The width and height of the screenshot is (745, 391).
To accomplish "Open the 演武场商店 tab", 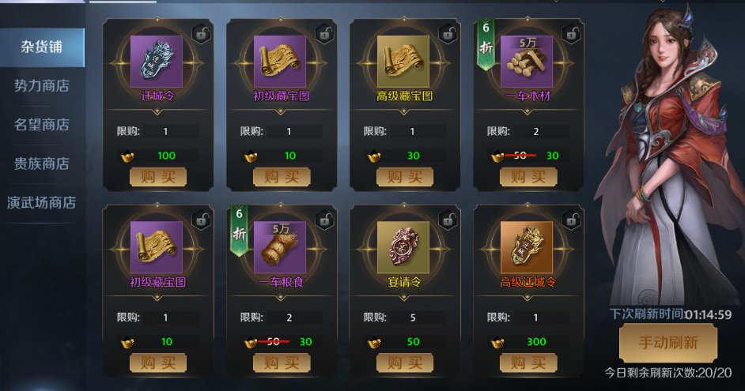I will click(42, 203).
